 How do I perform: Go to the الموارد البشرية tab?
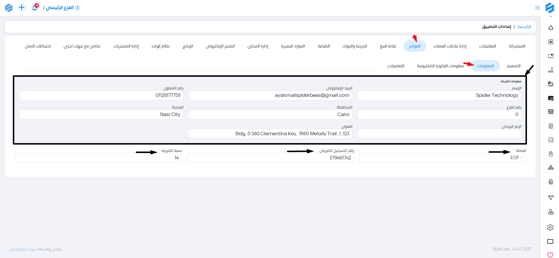click(x=292, y=46)
